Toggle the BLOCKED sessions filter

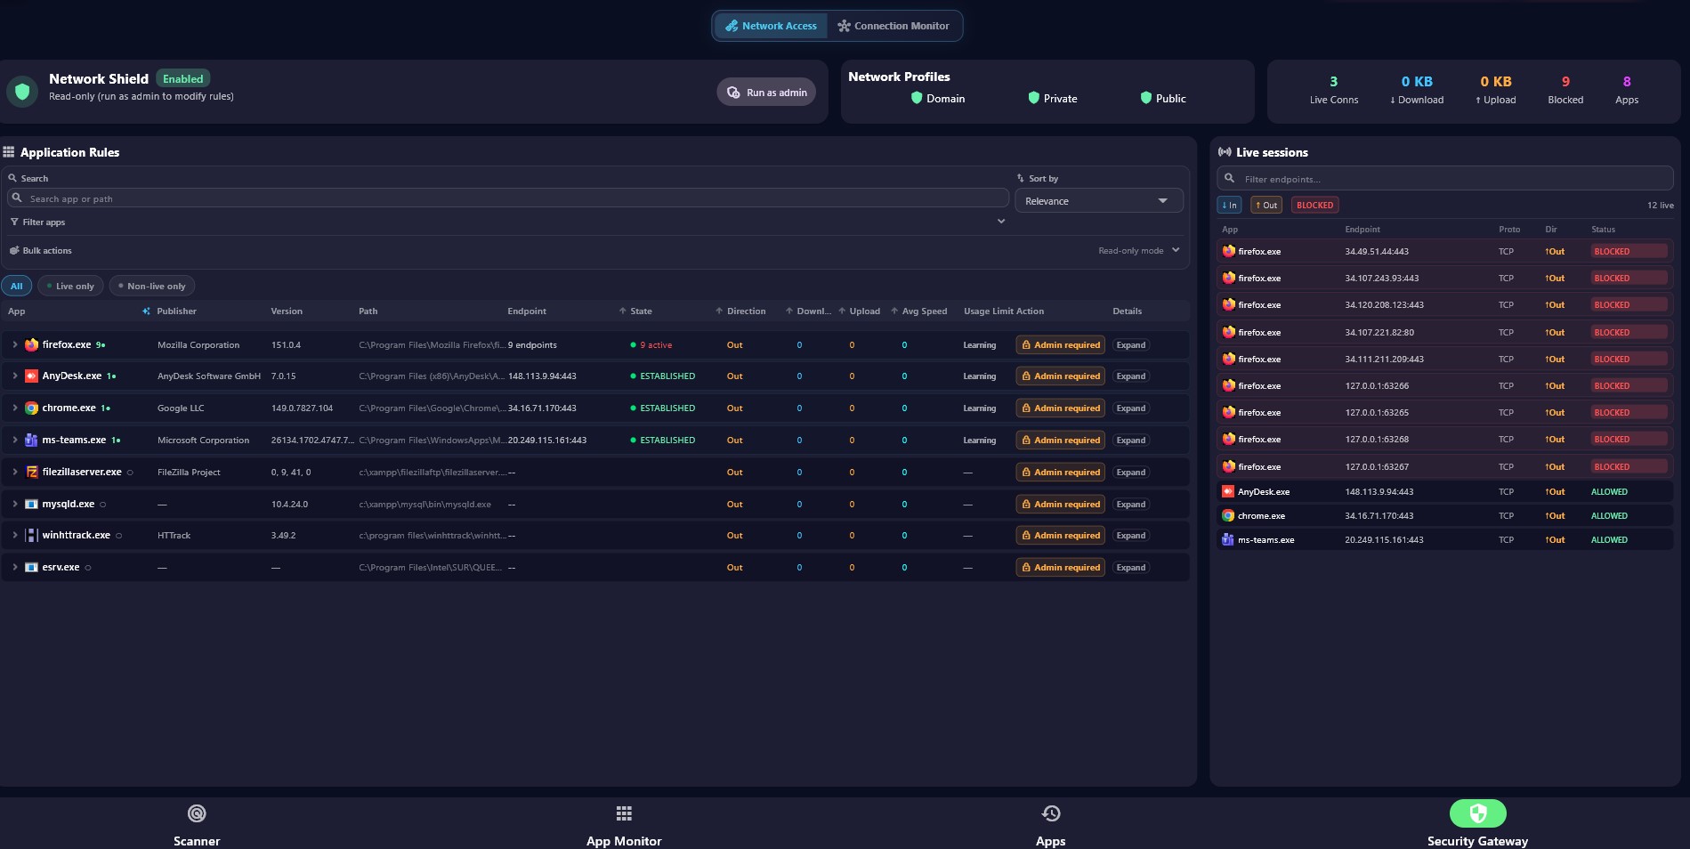click(1314, 205)
